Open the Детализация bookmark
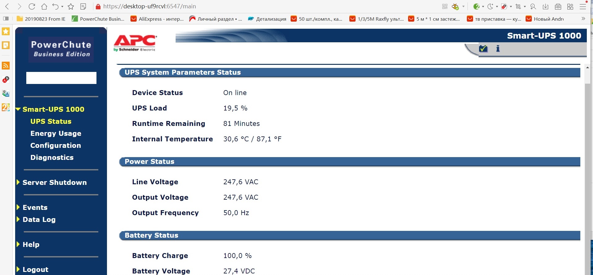Image resolution: width=593 pixels, height=275 pixels. click(x=267, y=19)
